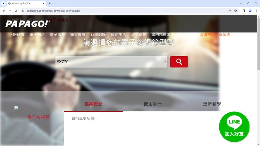The width and height of the screenshot is (260, 146).
Task: Click the 目前無更新檔!! message text
Action: click(84, 118)
